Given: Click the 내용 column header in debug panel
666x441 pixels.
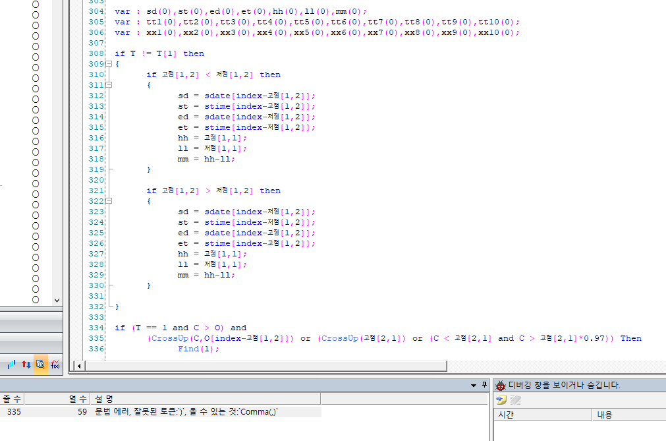Looking at the screenshot, I should (x=605, y=415).
